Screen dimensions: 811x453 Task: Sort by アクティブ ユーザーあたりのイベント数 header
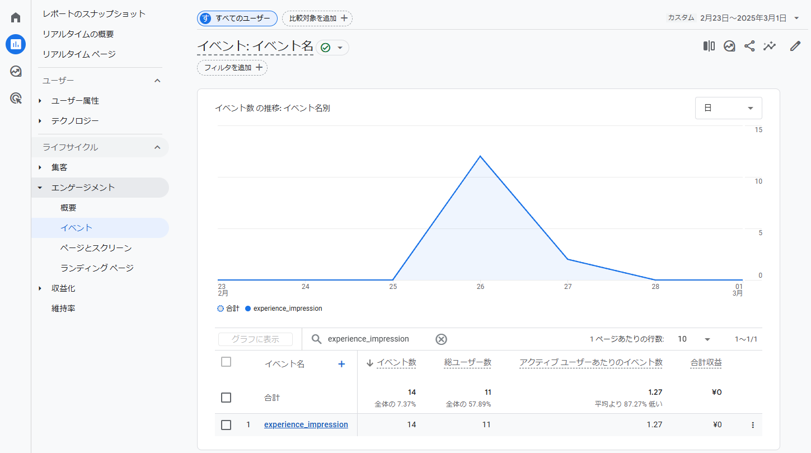coord(590,362)
